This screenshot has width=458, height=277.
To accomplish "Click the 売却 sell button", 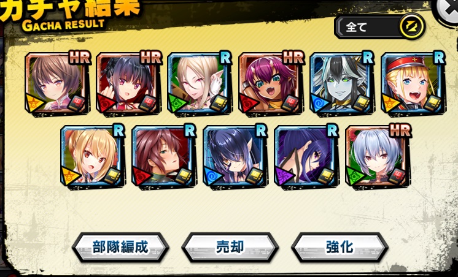I will [x=230, y=248].
